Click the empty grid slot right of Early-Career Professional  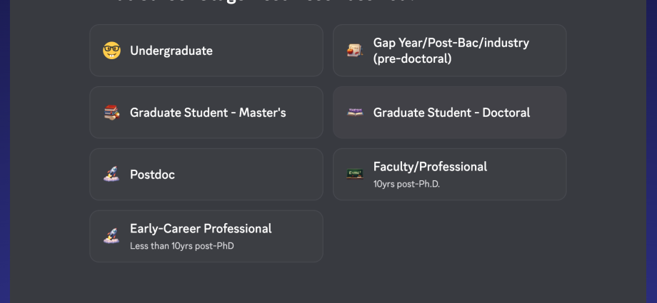(x=449, y=236)
